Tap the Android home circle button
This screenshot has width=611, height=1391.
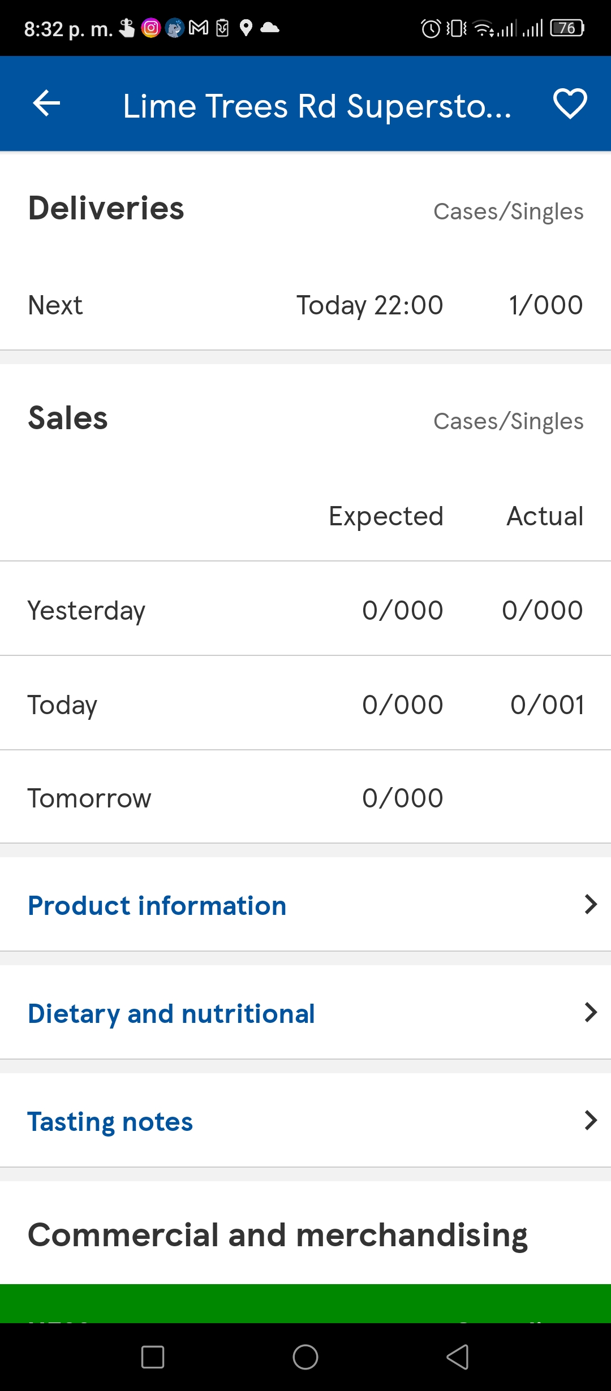click(x=305, y=1357)
